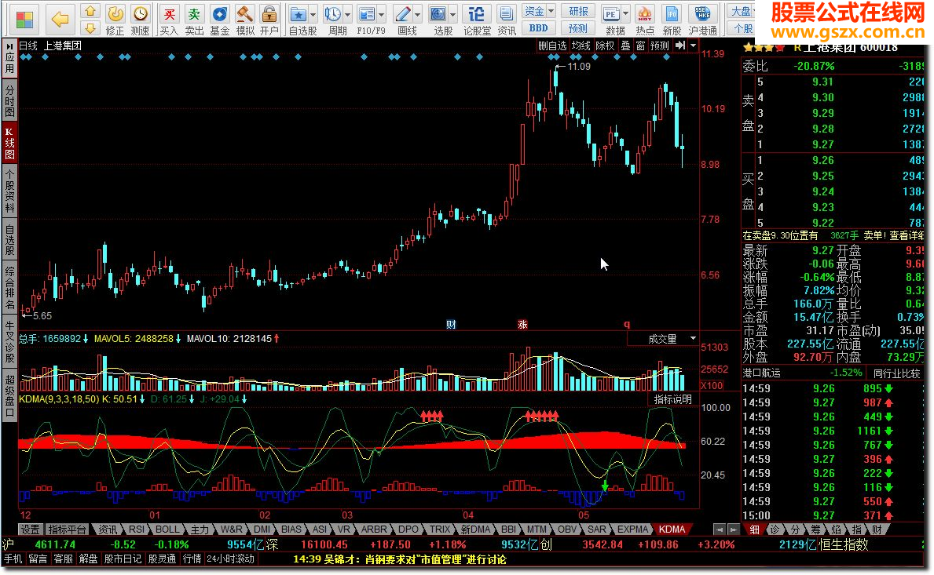Viewport: 934px width, 575px height.
Task: Click 查看详细 link in order alert
Action: coord(906,236)
